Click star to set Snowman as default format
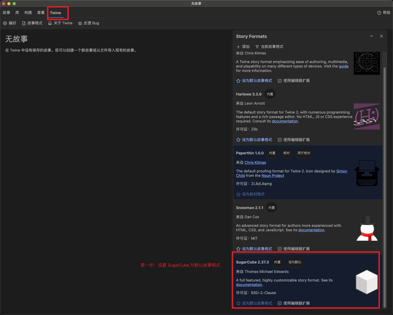This screenshot has width=393, height=315. click(238, 249)
